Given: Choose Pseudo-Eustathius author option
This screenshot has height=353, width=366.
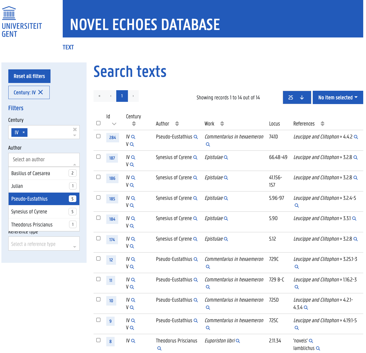Looking at the screenshot, I should pos(44,199).
